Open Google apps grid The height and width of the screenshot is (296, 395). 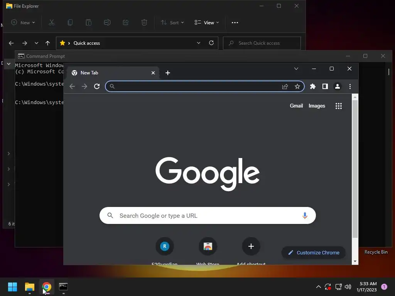[339, 106]
